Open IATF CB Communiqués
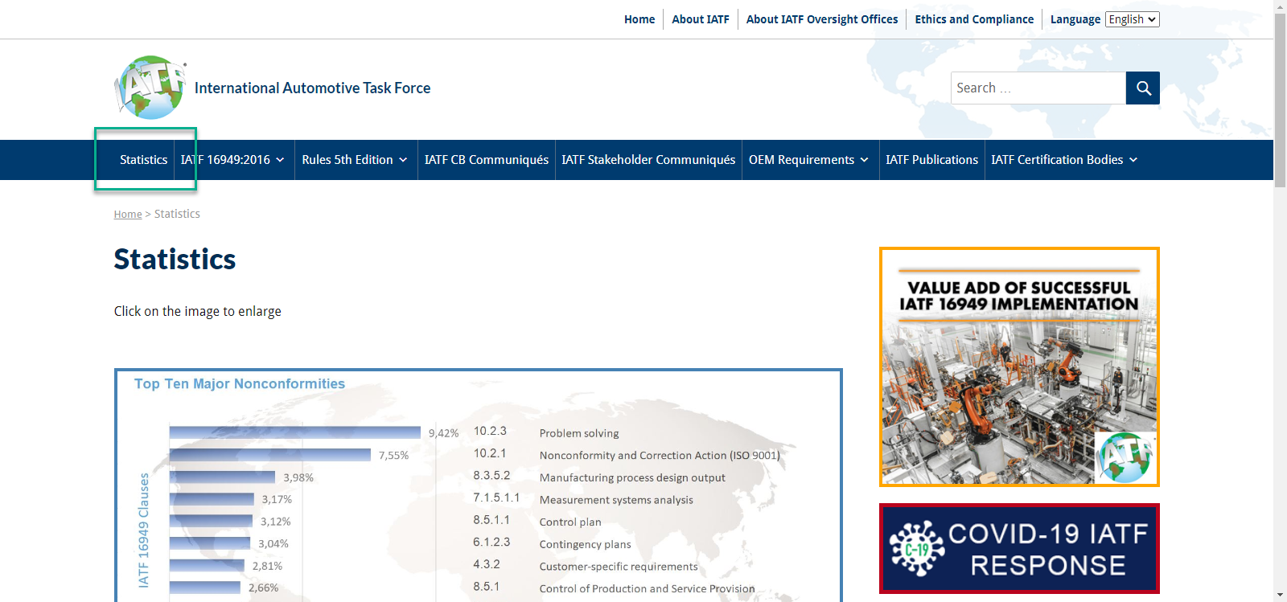 pos(487,160)
